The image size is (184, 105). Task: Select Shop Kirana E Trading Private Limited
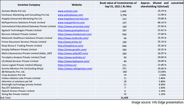22,46
